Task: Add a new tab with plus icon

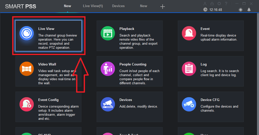Action: click(163, 7)
